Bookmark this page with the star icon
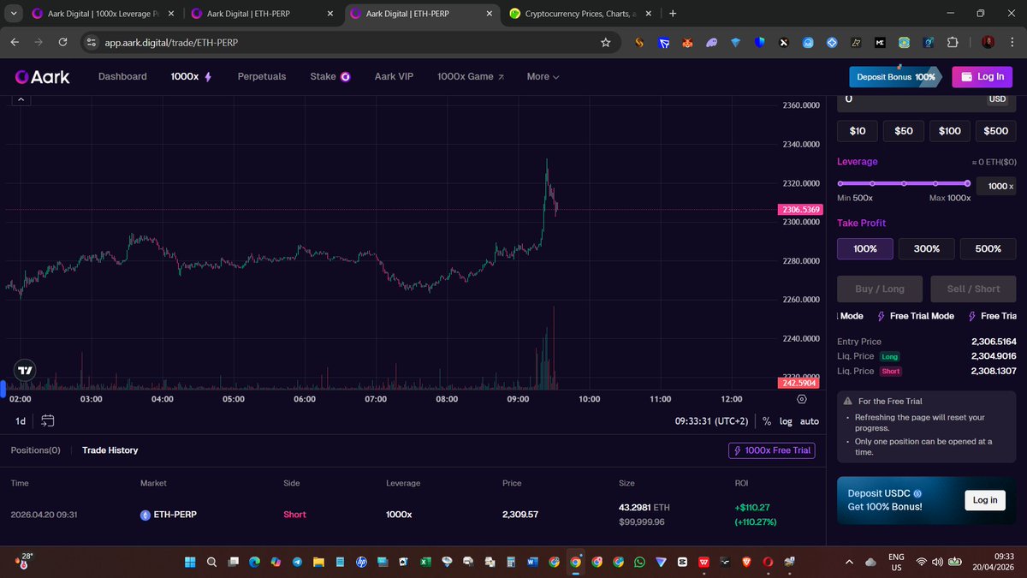 pyautogui.click(x=606, y=42)
